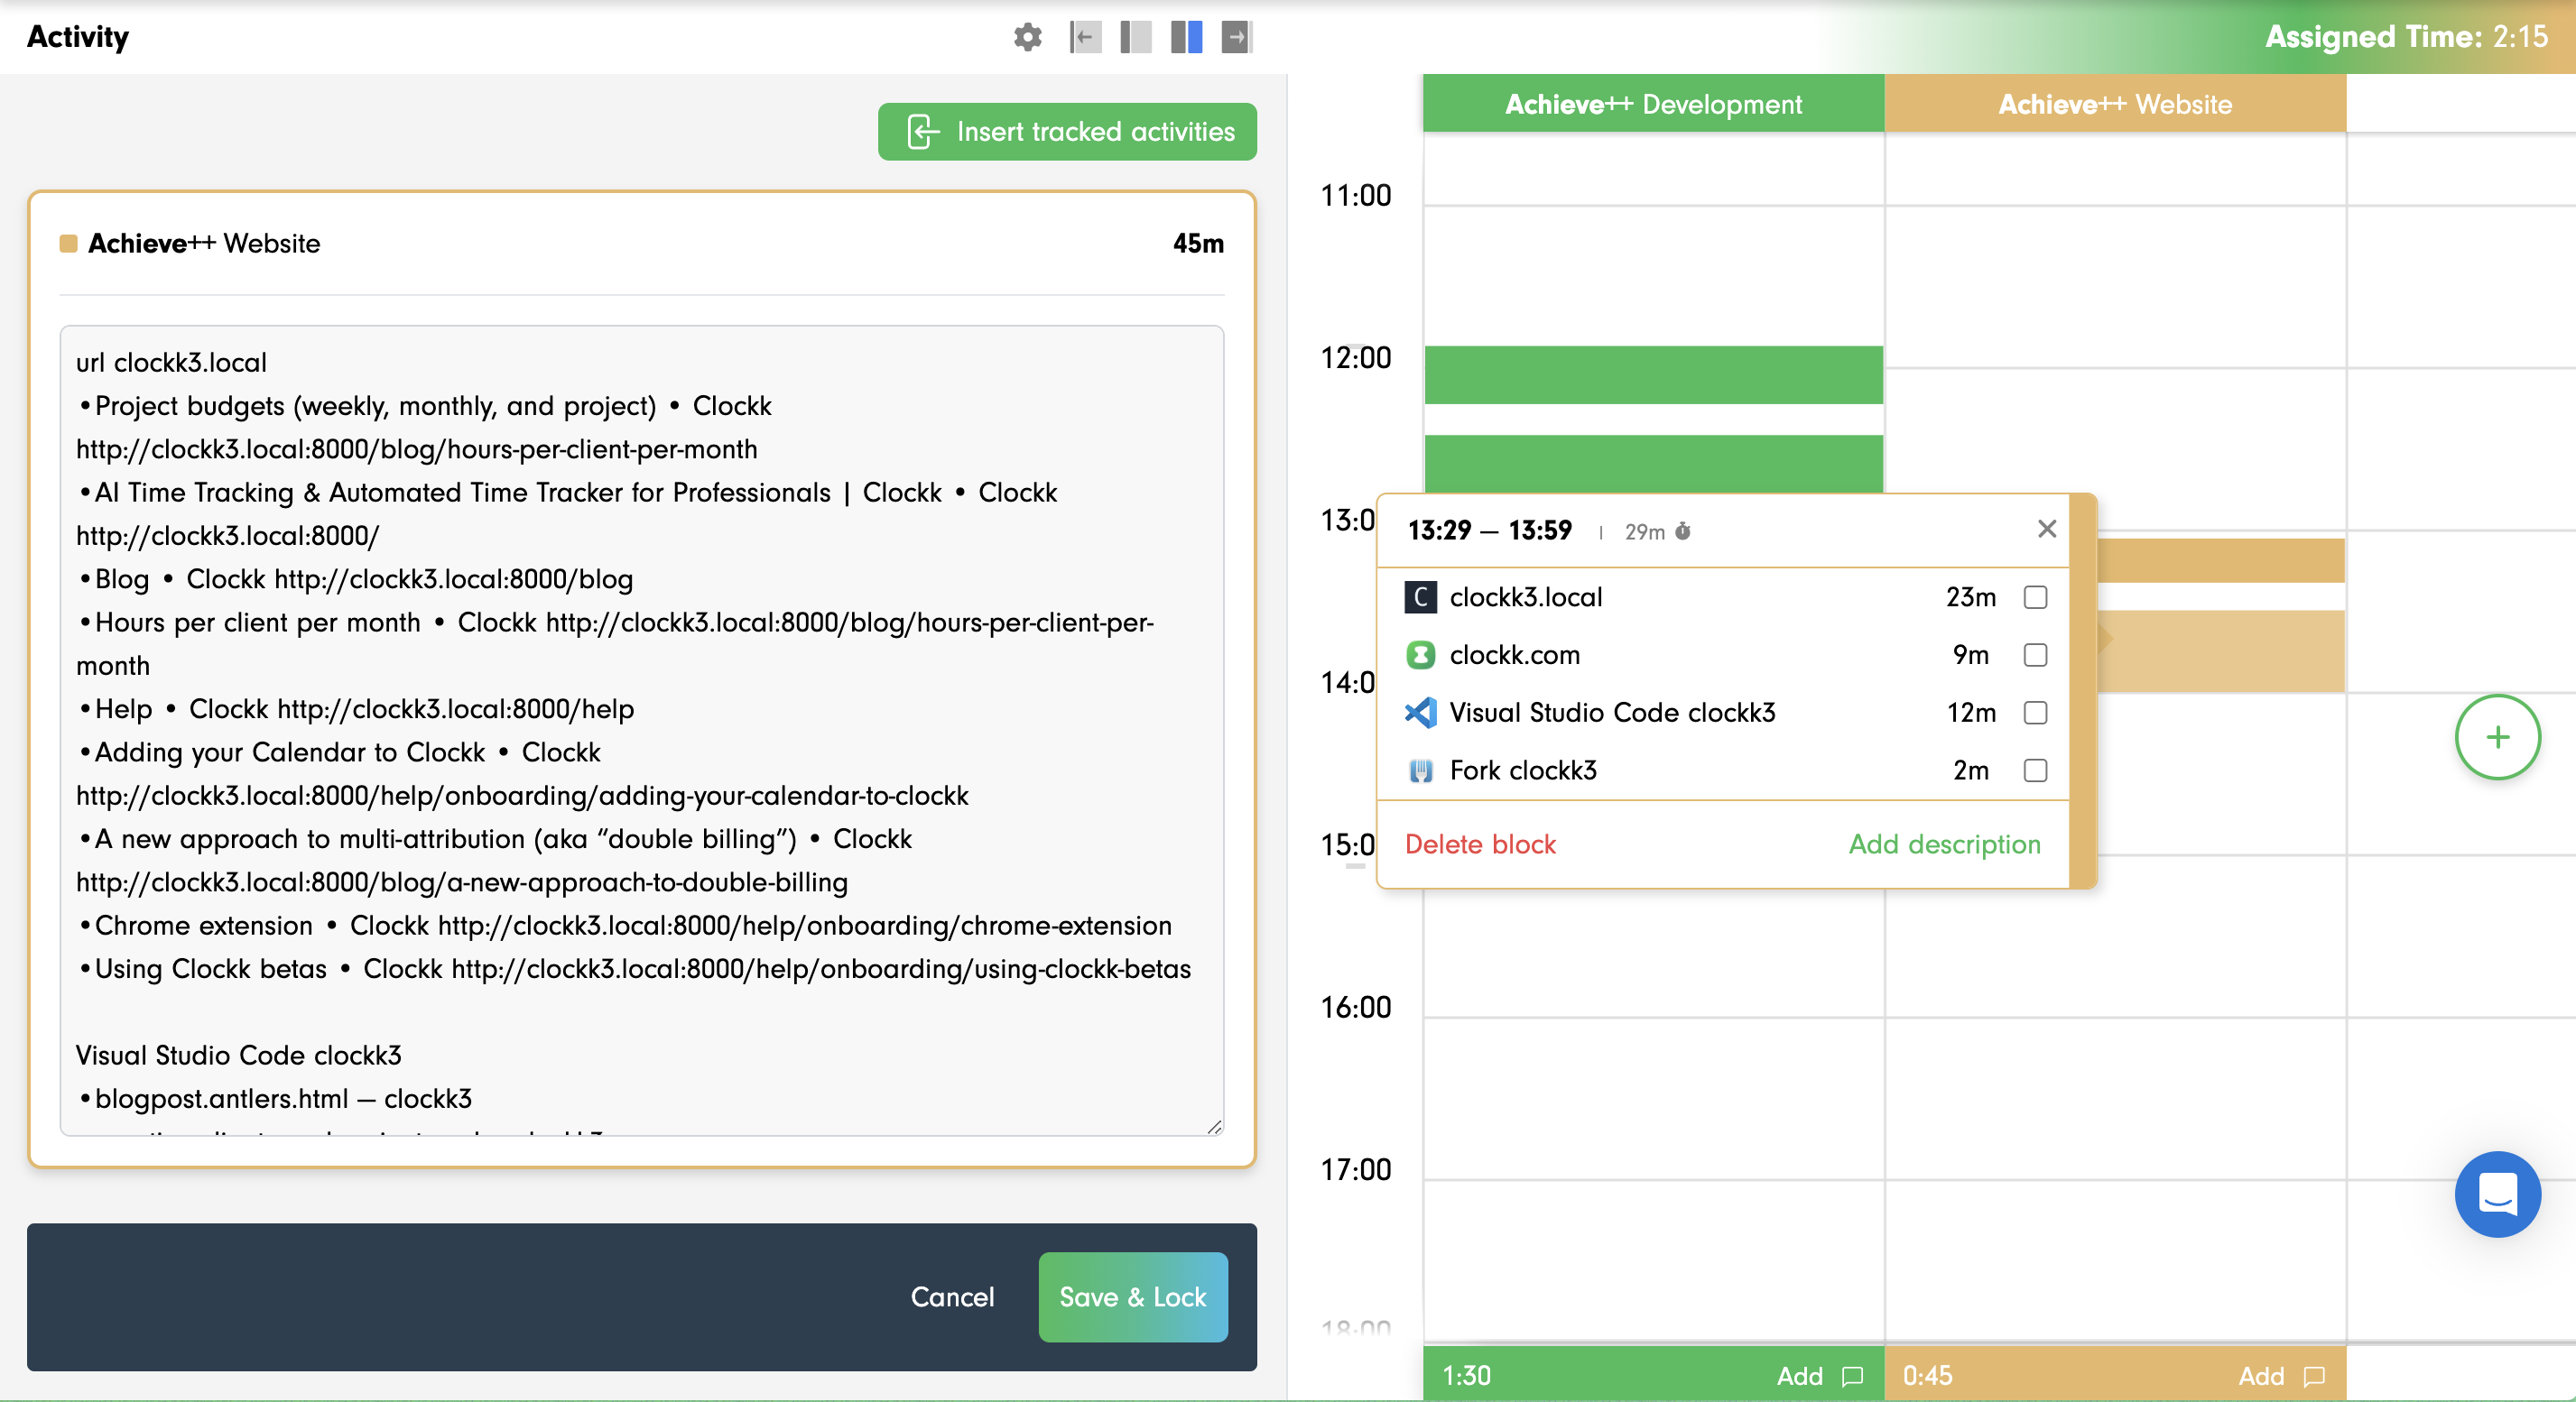Click the Fork clockk3 app icon

[x=1420, y=770]
